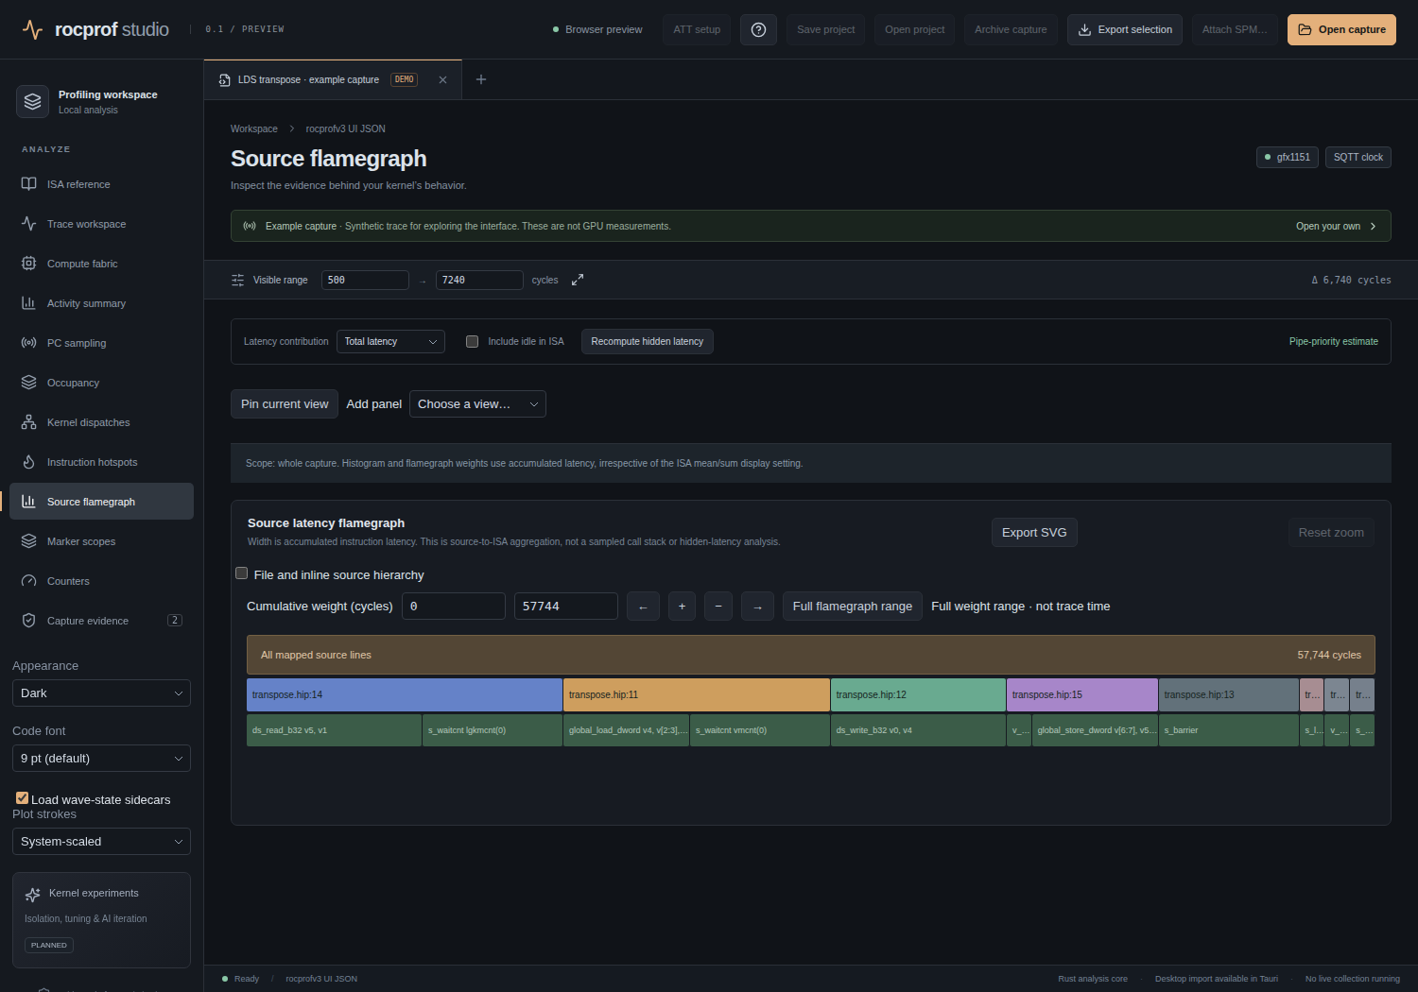Click the breadcrumb chevron after Workspace

pyautogui.click(x=292, y=128)
